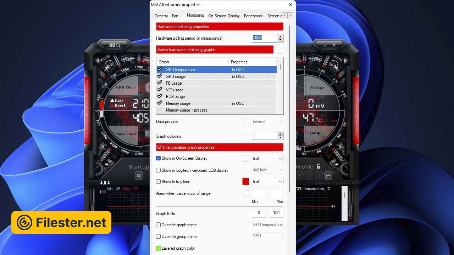Screen dimensions: 454x255
Task: Select the FB usage graph row
Action: (174, 83)
